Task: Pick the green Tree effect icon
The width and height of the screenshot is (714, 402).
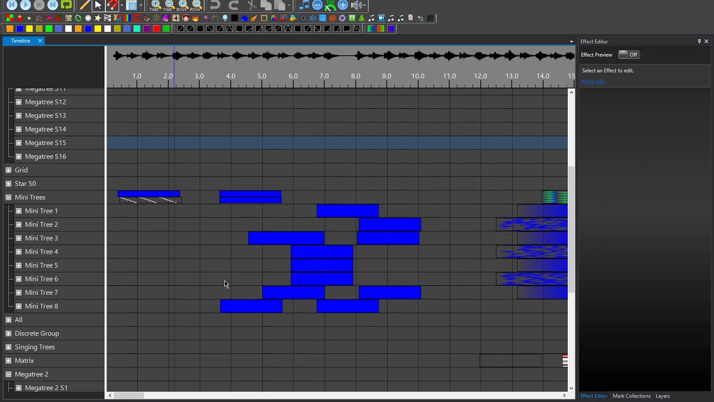Action: coord(361,18)
